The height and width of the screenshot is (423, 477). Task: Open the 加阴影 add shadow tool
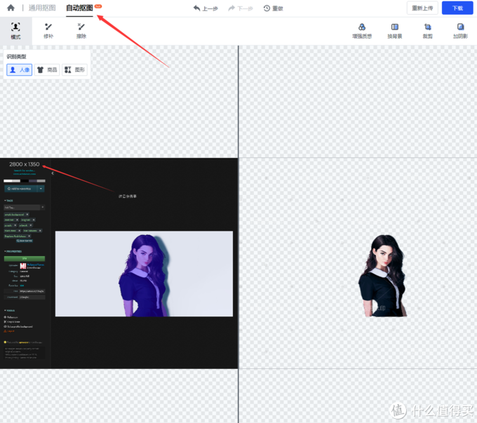pyautogui.click(x=460, y=30)
